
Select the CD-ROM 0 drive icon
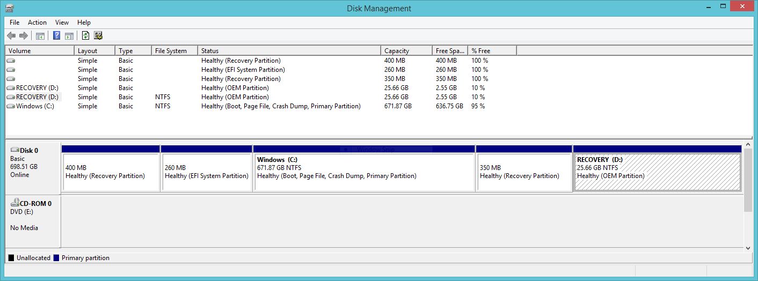coord(16,203)
